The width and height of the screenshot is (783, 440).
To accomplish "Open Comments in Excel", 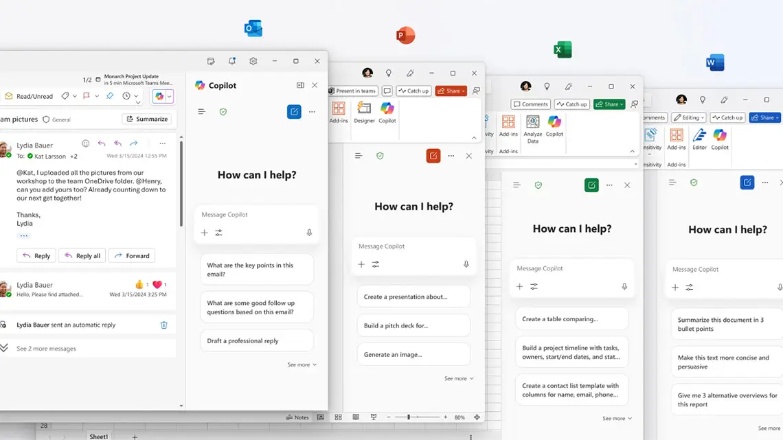I will point(531,104).
